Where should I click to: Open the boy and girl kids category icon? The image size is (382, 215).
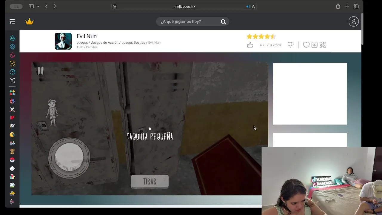[12, 143]
